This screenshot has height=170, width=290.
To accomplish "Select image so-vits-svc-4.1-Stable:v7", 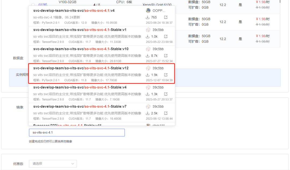I will click(102, 113).
